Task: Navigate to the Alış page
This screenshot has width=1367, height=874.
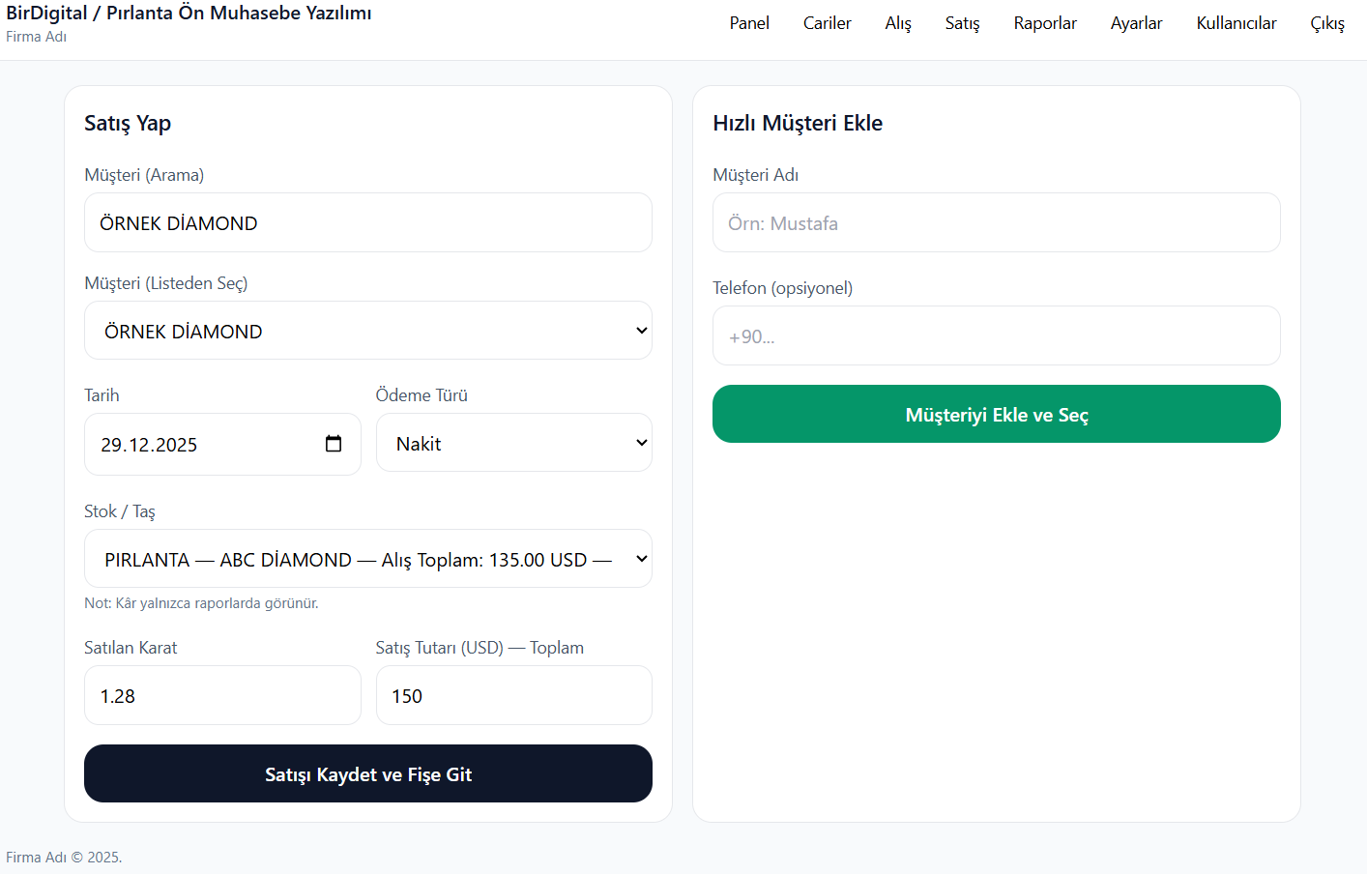Action: point(898,23)
